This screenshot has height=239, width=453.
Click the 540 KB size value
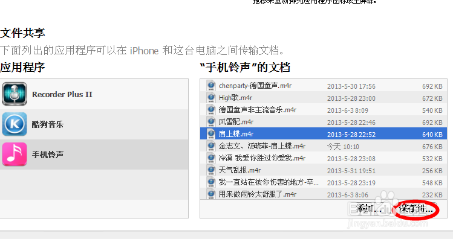[432, 110]
